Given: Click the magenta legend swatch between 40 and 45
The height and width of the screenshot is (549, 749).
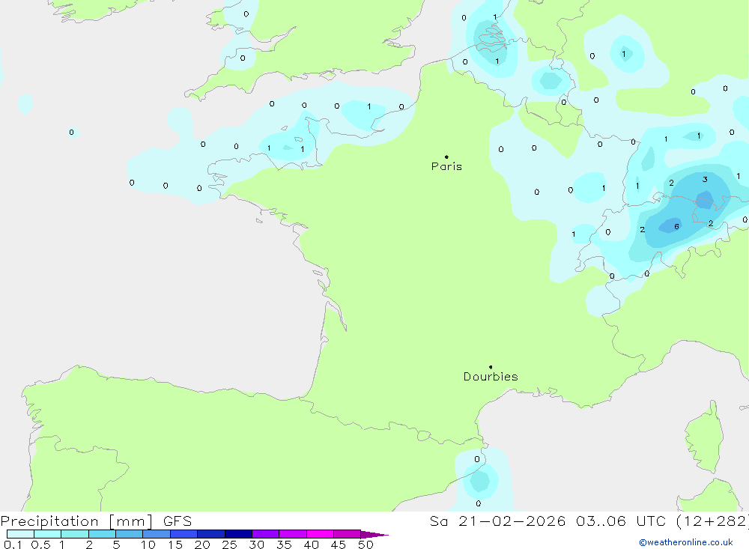Looking at the screenshot, I should (320, 534).
